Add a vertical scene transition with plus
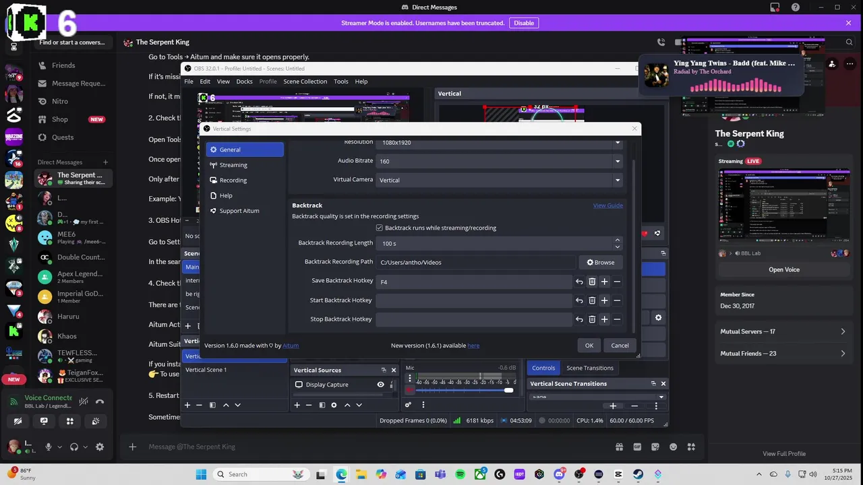The width and height of the screenshot is (863, 485). [613, 406]
